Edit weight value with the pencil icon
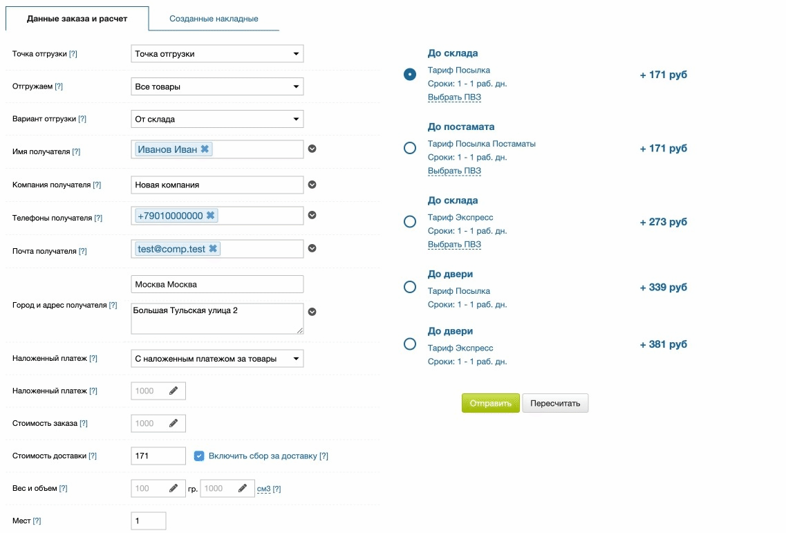Screen dimensions: 786x533 click(x=174, y=488)
